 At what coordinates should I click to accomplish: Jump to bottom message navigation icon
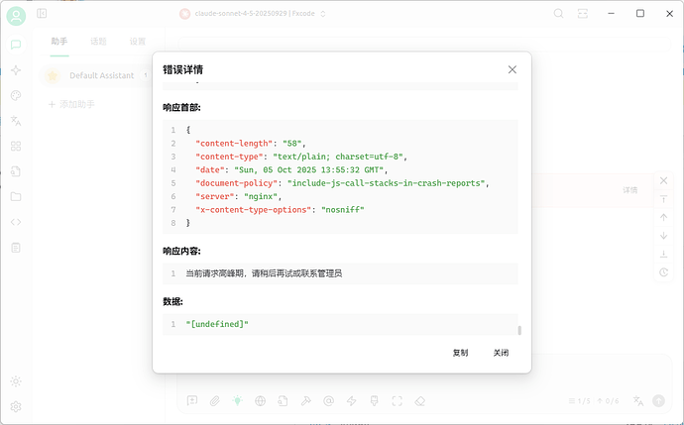coord(663,254)
